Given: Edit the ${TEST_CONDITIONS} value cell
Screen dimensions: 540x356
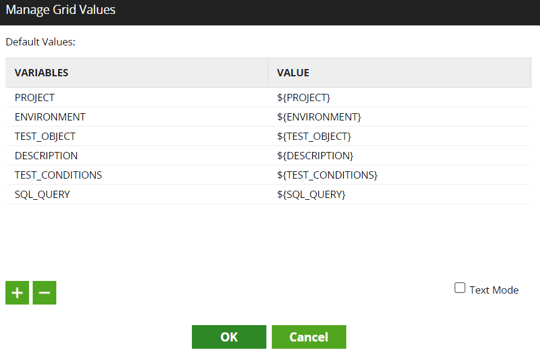Looking at the screenshot, I should pyautogui.click(x=327, y=175).
